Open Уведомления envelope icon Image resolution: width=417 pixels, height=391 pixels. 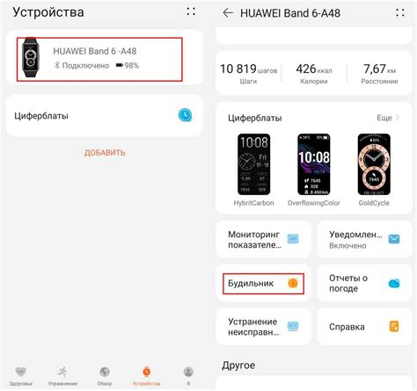point(394,239)
